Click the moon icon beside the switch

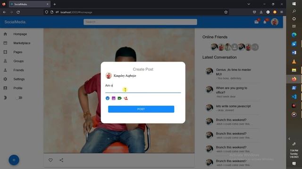click(5, 98)
